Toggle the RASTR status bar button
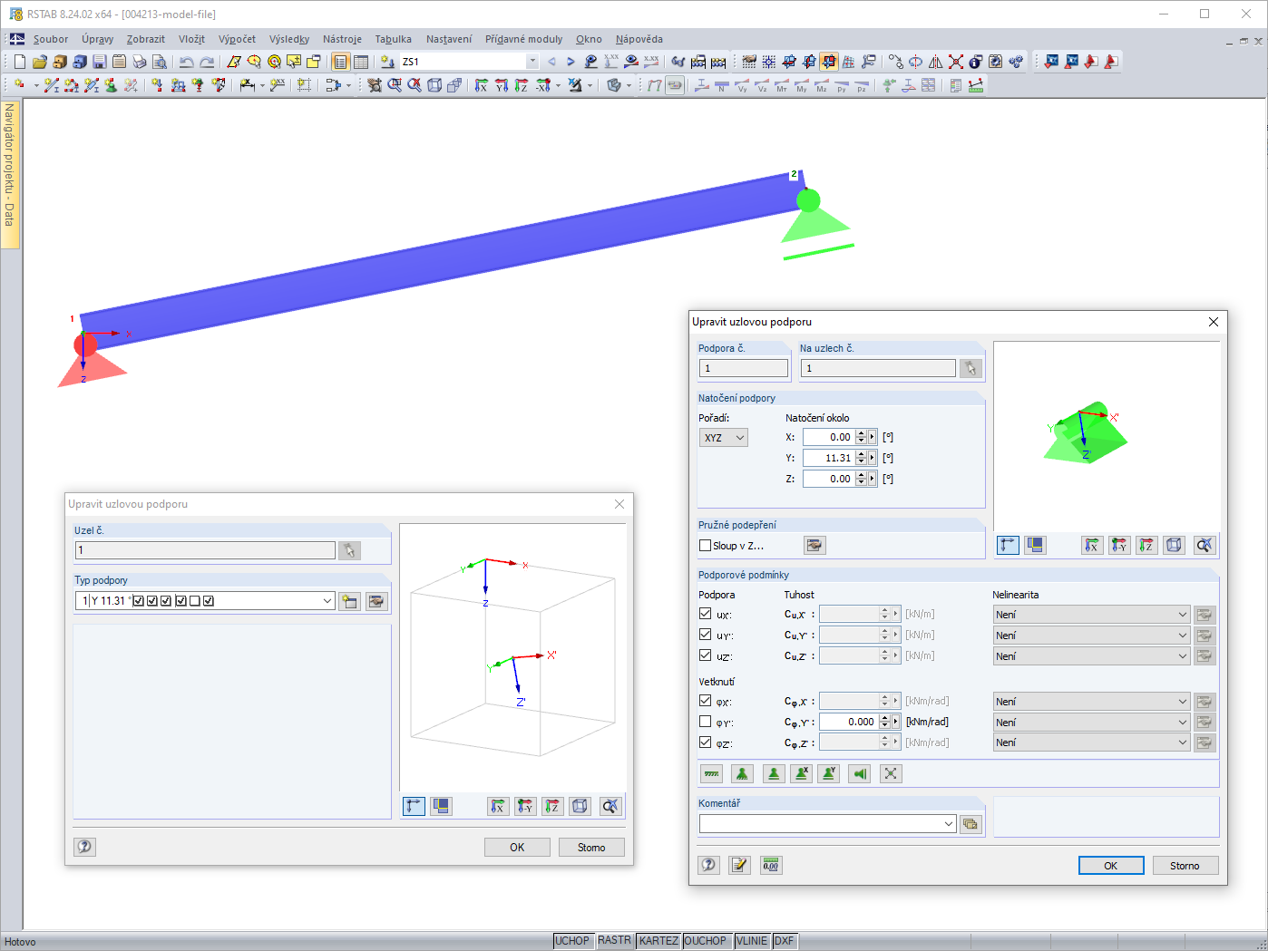Screen dimensions: 1268x951 coord(614,941)
